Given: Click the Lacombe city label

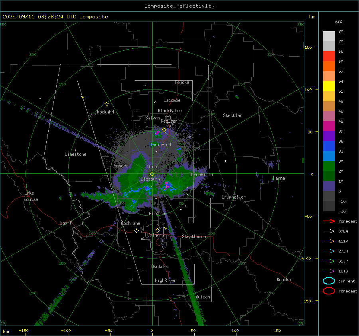Looking at the screenshot, I should point(172,100).
